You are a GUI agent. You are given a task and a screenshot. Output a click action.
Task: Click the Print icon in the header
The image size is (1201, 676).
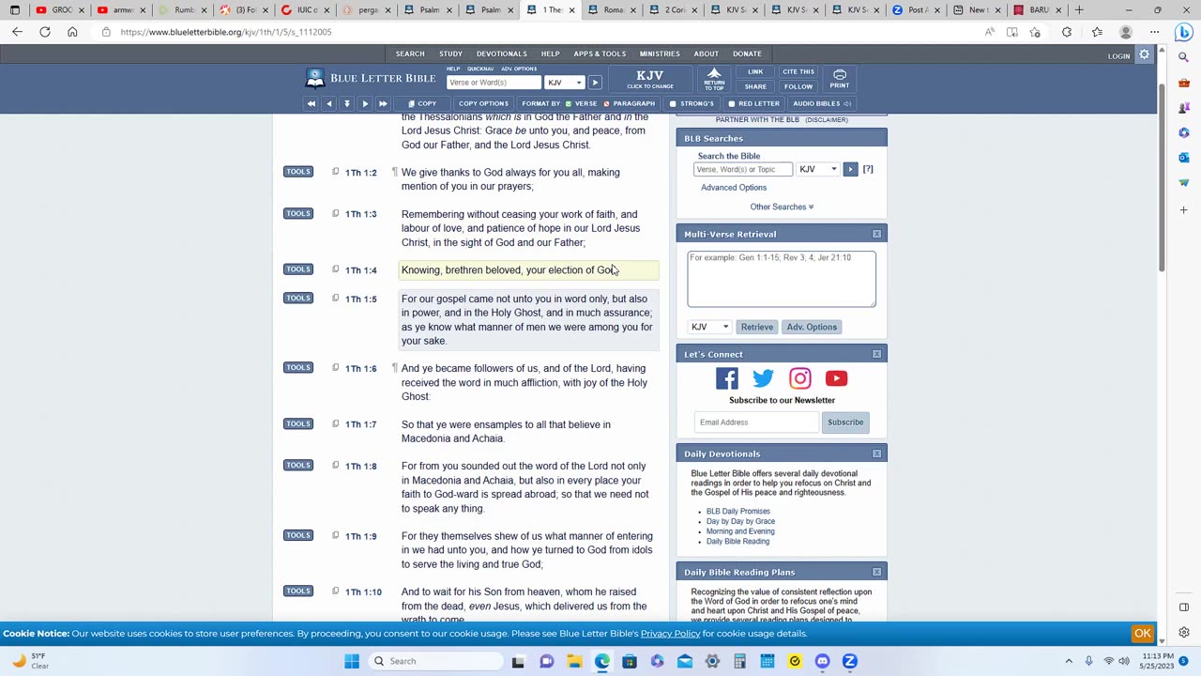coord(840,79)
